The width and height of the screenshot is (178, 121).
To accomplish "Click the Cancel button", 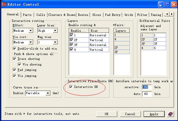I will (130, 114).
